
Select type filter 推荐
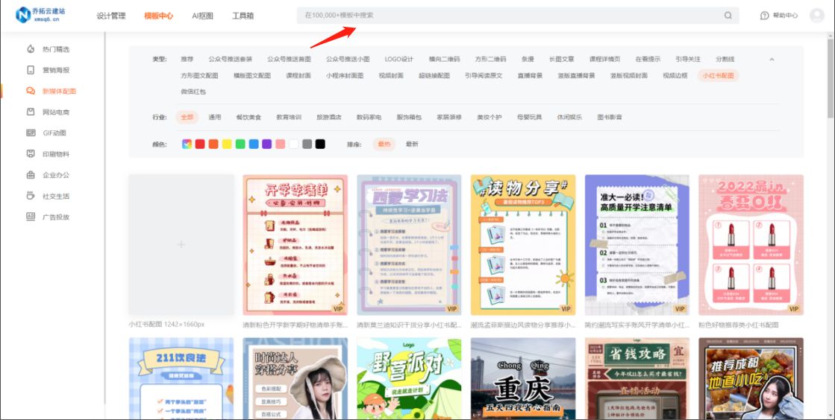click(187, 59)
